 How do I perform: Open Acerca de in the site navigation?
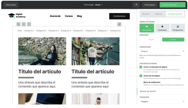point(55,16)
